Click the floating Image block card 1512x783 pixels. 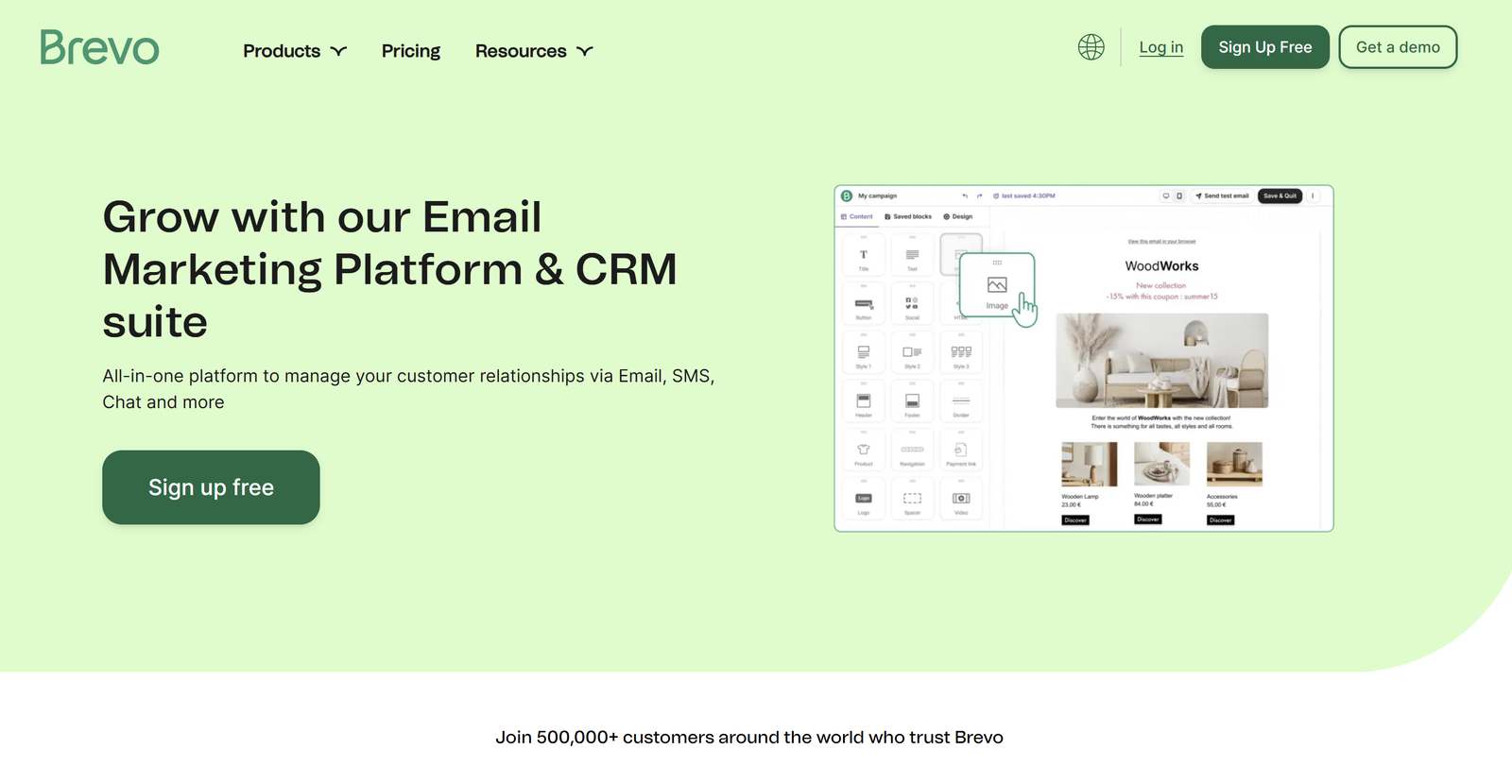pyautogui.click(x=997, y=284)
